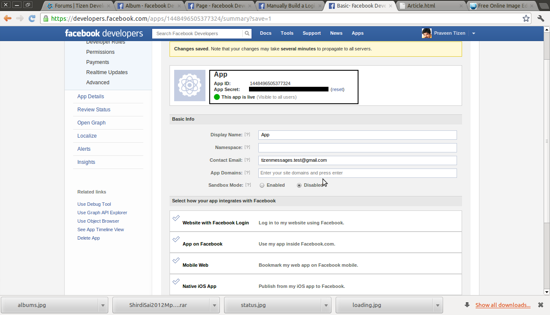Open the Docs menu in the header
This screenshot has width=550, height=315.
265,33
